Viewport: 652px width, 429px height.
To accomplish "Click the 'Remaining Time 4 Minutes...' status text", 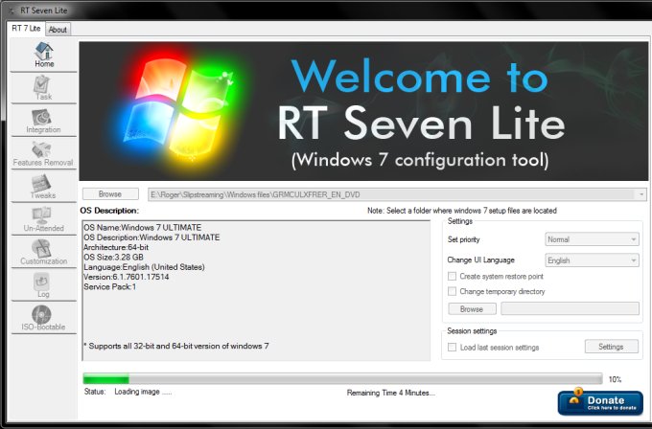I will coord(391,393).
